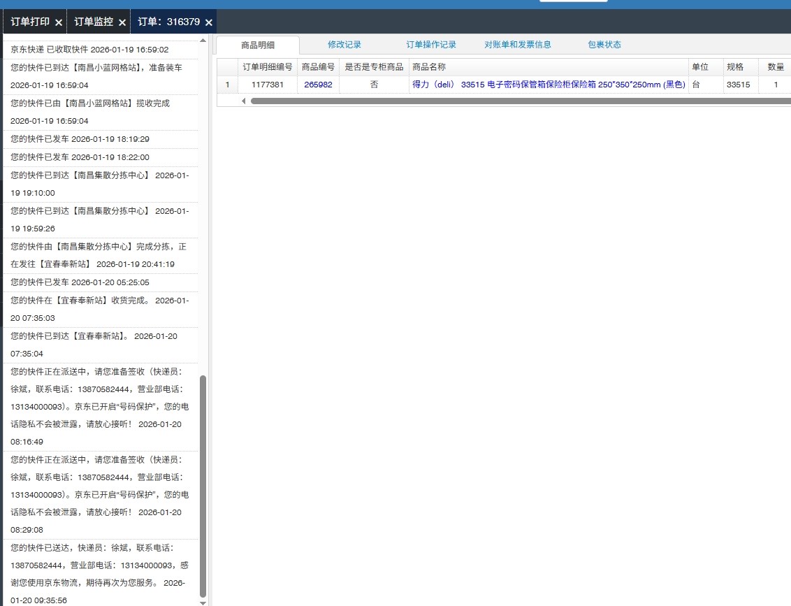The width and height of the screenshot is (791, 606).
Task: Click the 是否是专柜商品 column header
Action: 374,67
